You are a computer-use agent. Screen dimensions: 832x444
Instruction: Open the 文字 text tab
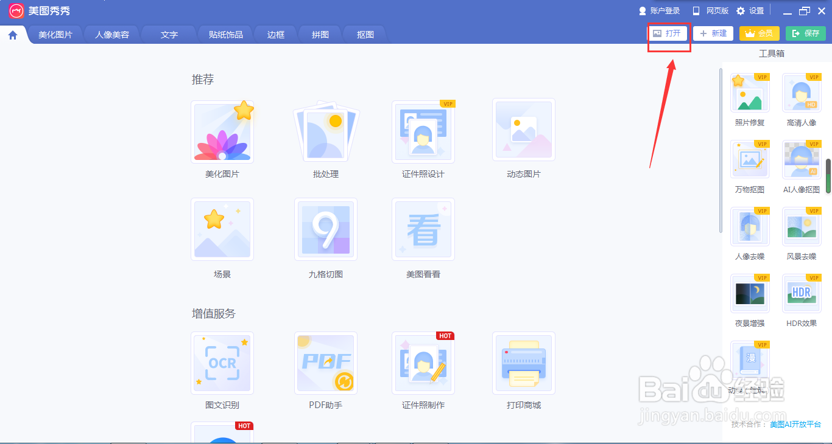[x=169, y=35]
